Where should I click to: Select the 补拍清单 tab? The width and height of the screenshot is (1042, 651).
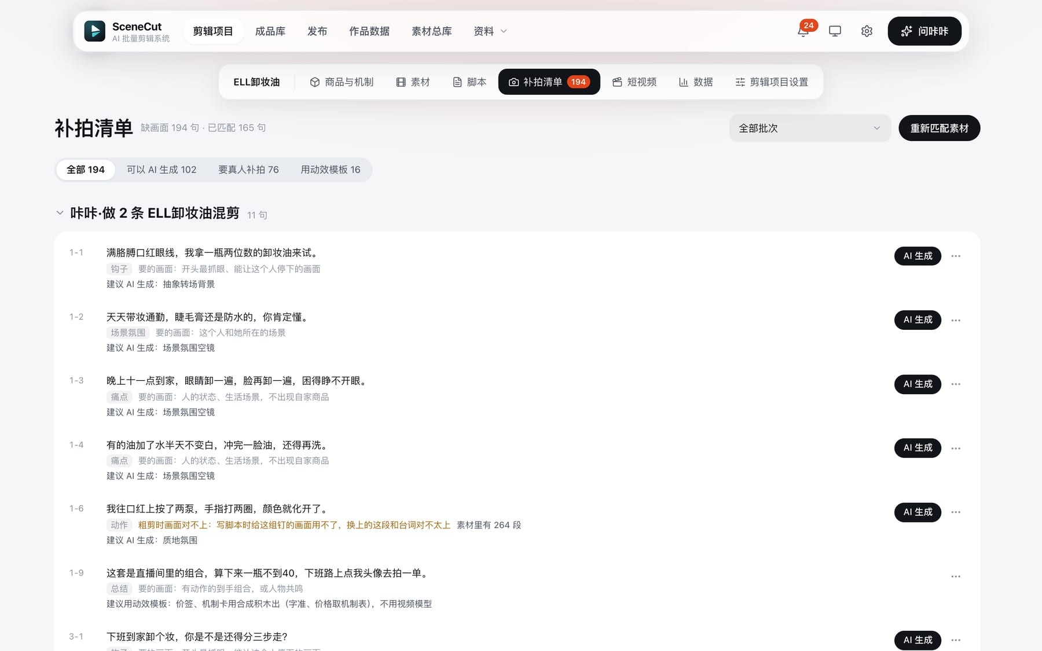coord(549,82)
